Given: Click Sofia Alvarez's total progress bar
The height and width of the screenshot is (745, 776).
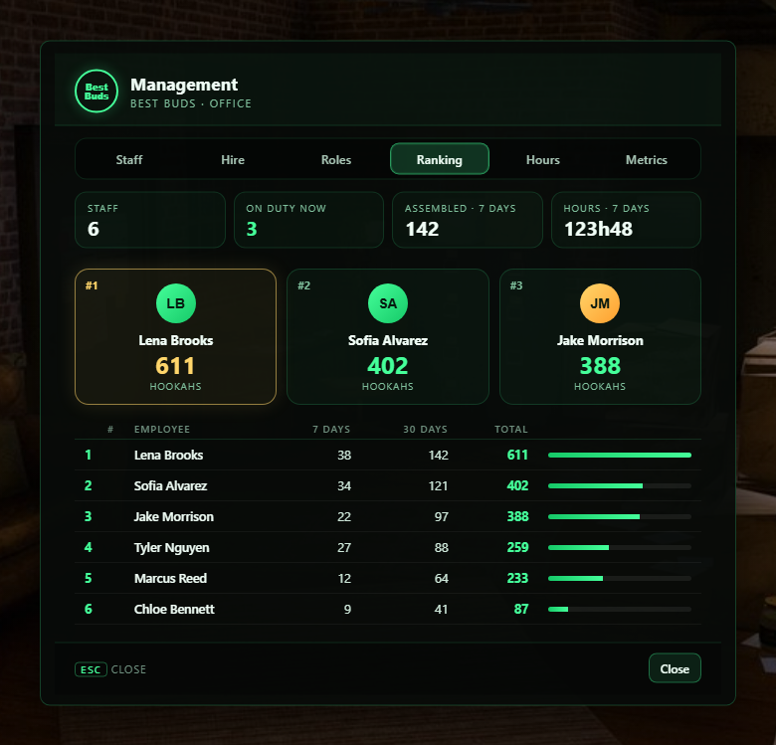Looking at the screenshot, I should (620, 485).
